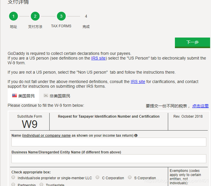Screen dimensions: 211x186
Task: Click the broken image icon on 非美国居民 tab
Action: [46, 96]
